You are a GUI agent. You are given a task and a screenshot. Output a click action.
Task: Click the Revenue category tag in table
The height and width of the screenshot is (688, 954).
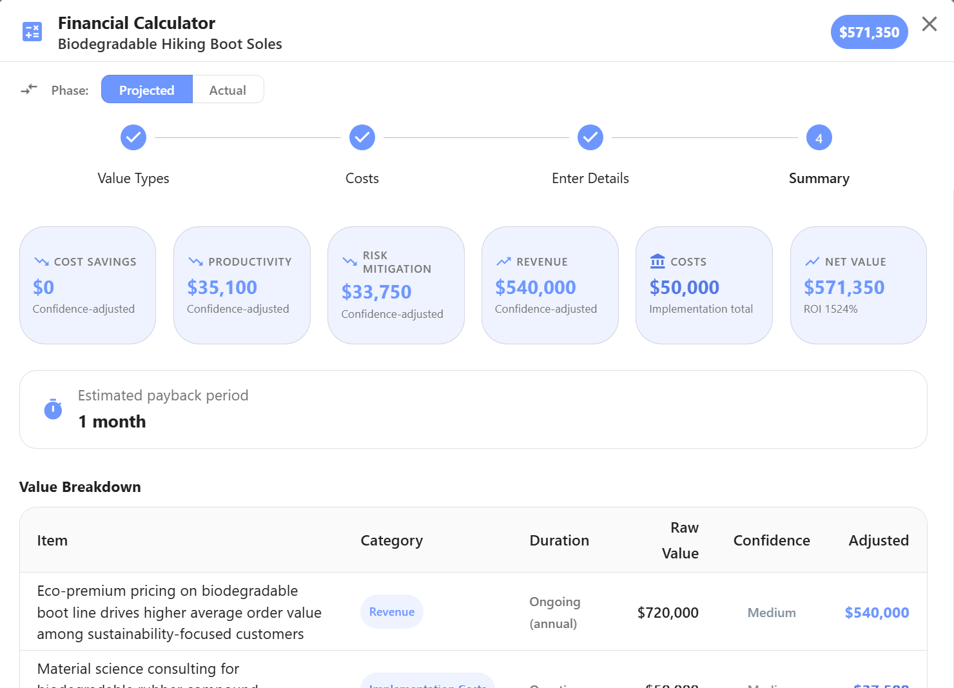tap(392, 612)
